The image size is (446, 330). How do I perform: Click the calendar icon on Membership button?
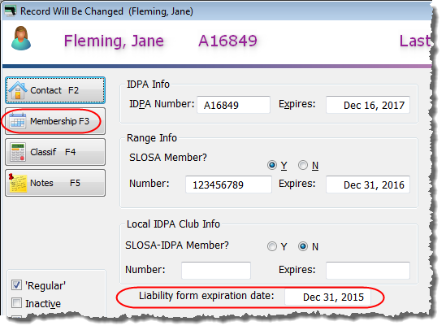[x=18, y=121]
